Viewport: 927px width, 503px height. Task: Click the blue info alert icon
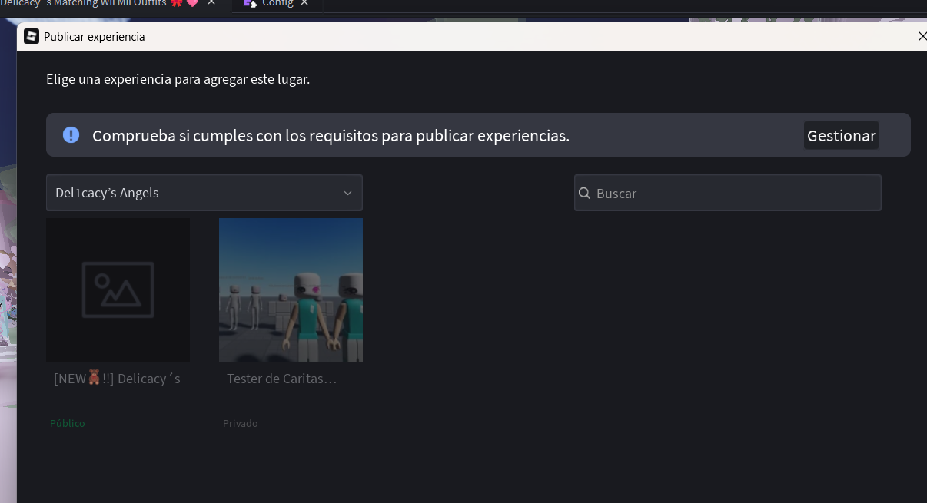(x=71, y=135)
